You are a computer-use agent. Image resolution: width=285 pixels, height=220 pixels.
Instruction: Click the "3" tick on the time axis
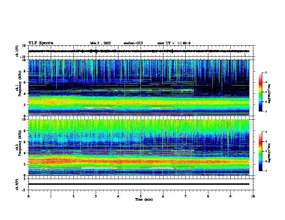[x=96, y=196]
